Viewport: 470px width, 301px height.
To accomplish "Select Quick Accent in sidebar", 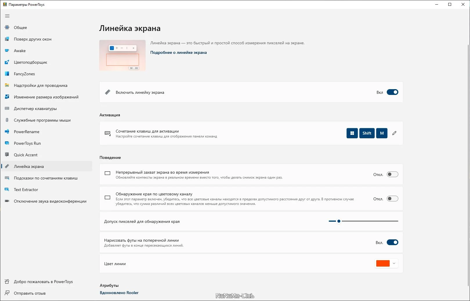I will (x=47, y=155).
